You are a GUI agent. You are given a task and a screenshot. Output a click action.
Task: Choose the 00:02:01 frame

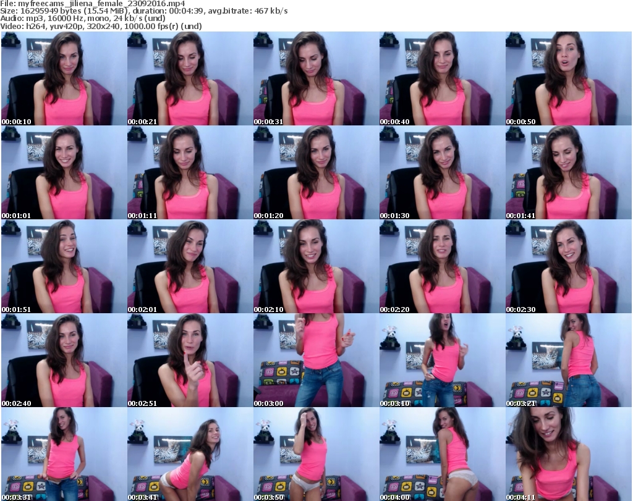click(x=190, y=266)
